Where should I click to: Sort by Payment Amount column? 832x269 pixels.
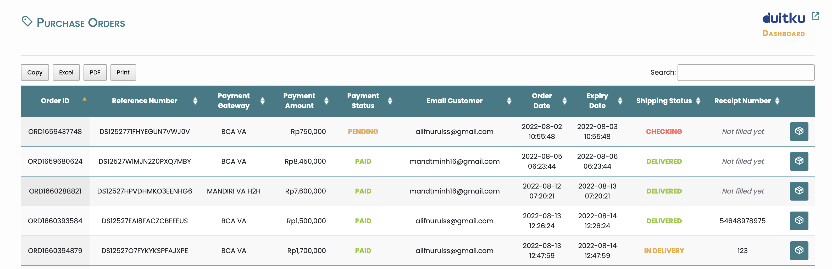click(x=299, y=101)
